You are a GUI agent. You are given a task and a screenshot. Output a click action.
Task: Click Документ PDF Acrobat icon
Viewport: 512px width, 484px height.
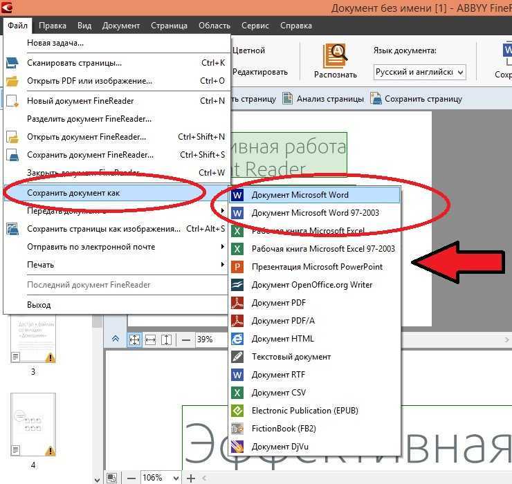(x=237, y=303)
